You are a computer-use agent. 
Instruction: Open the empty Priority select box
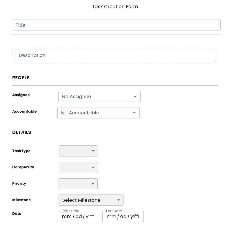click(75, 184)
